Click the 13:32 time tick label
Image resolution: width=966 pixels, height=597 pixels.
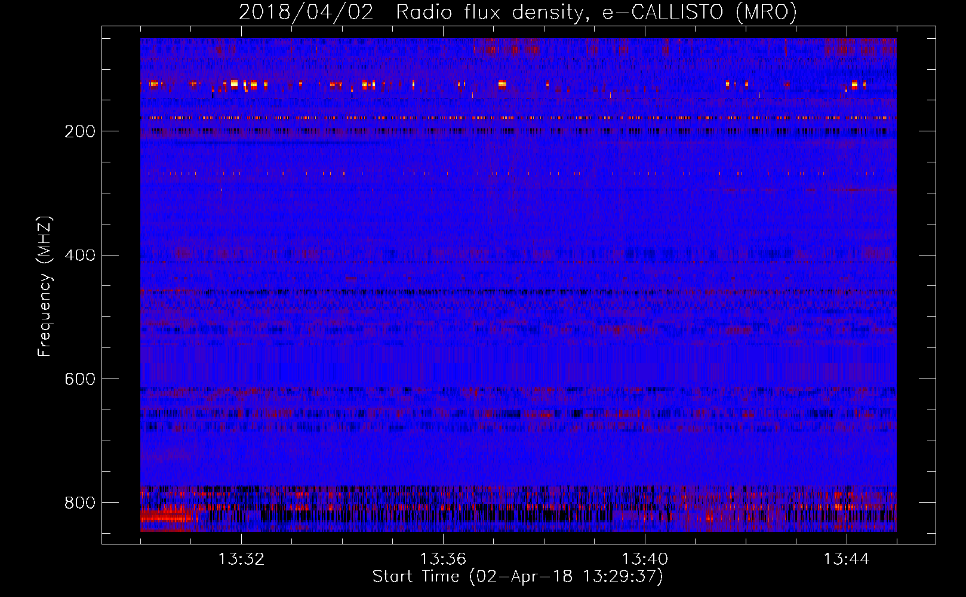(x=241, y=559)
